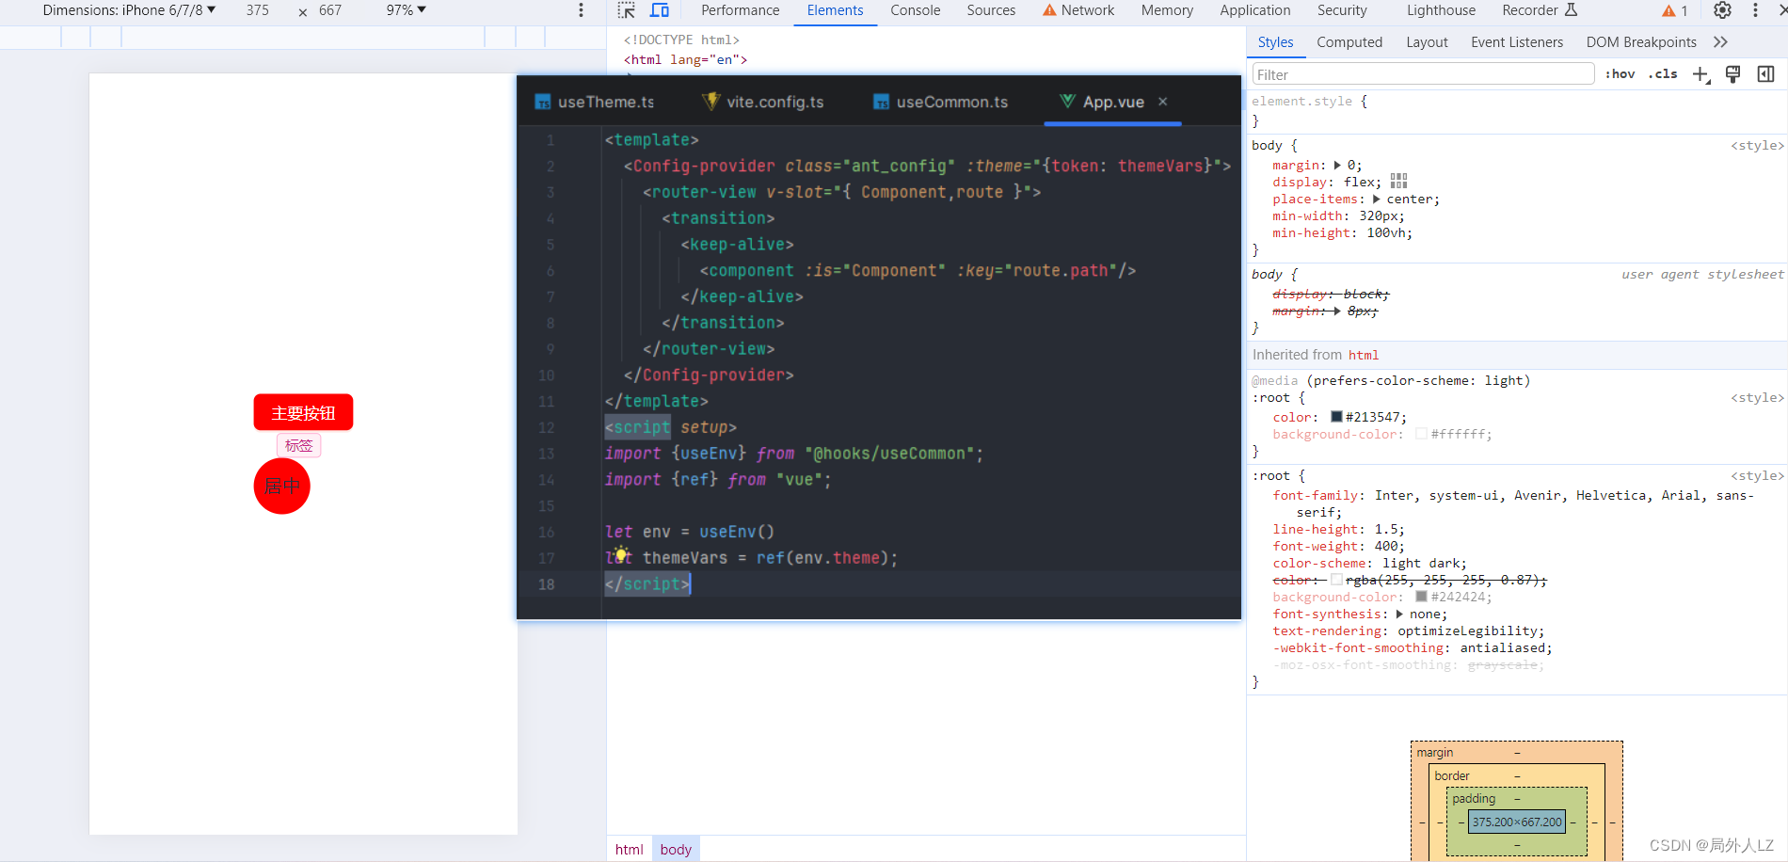Screen dimensions: 1788x862
Task: Click the Network tab warning triangle
Action: (x=1049, y=10)
